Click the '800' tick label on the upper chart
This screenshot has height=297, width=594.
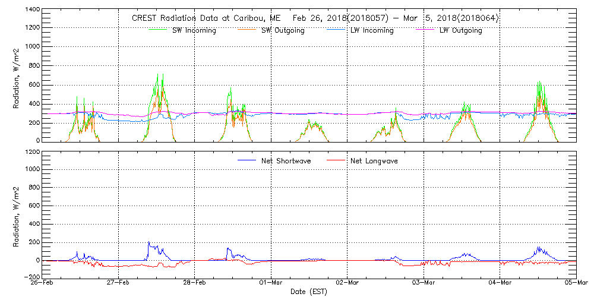click(x=33, y=66)
